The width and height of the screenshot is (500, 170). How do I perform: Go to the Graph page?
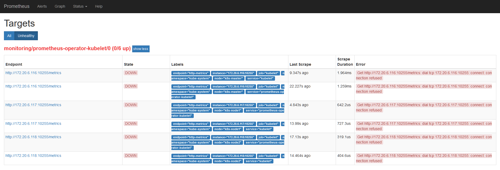[x=60, y=6]
